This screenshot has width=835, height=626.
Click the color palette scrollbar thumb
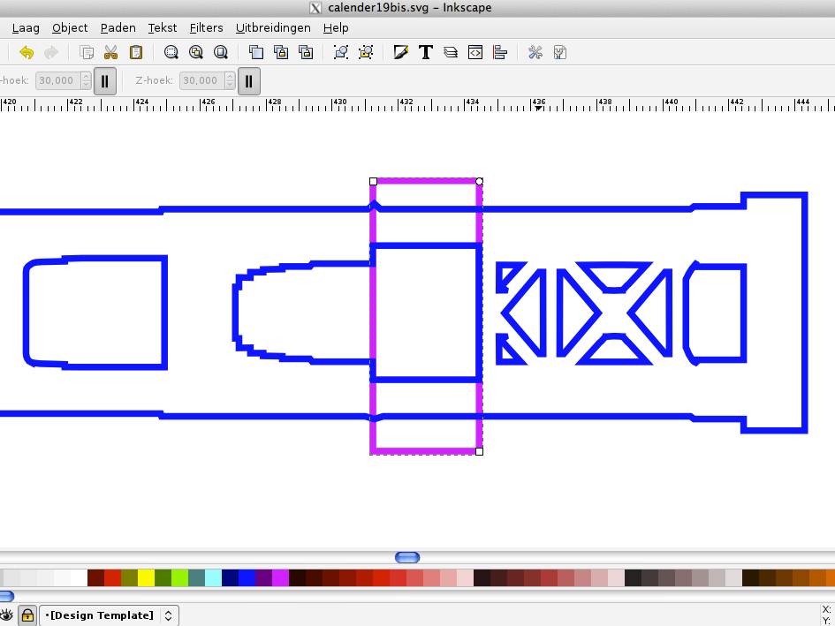[x=6, y=596]
